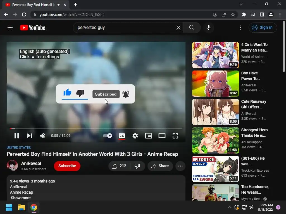Clear the search box with the X icon

tap(178, 28)
